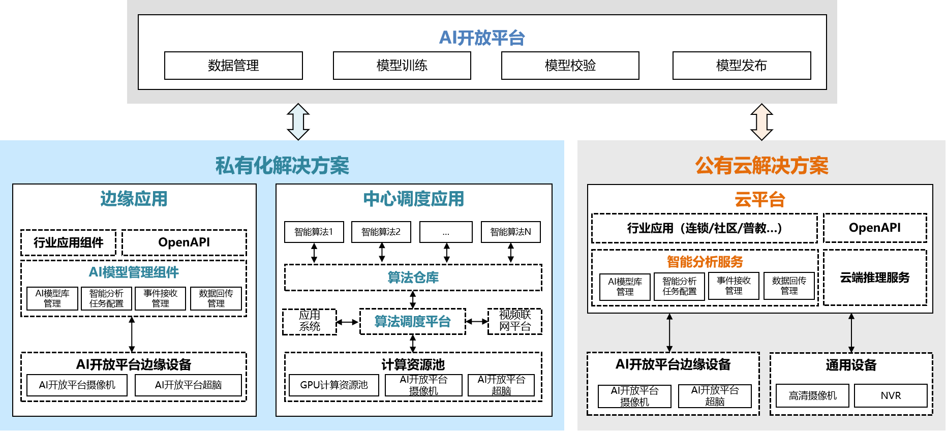Image resolution: width=946 pixels, height=431 pixels.
Task: Click 数据回传管理 under AI模型管理组件
Action: [216, 298]
